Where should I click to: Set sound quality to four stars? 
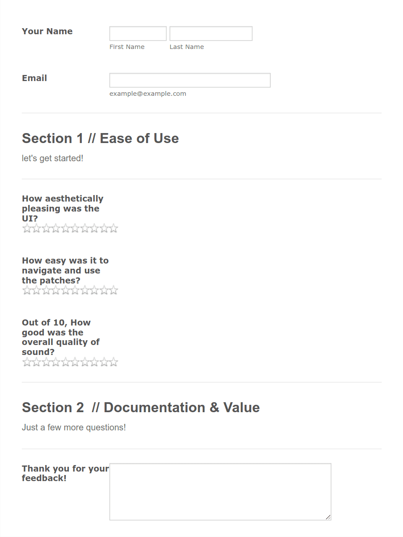(x=56, y=362)
